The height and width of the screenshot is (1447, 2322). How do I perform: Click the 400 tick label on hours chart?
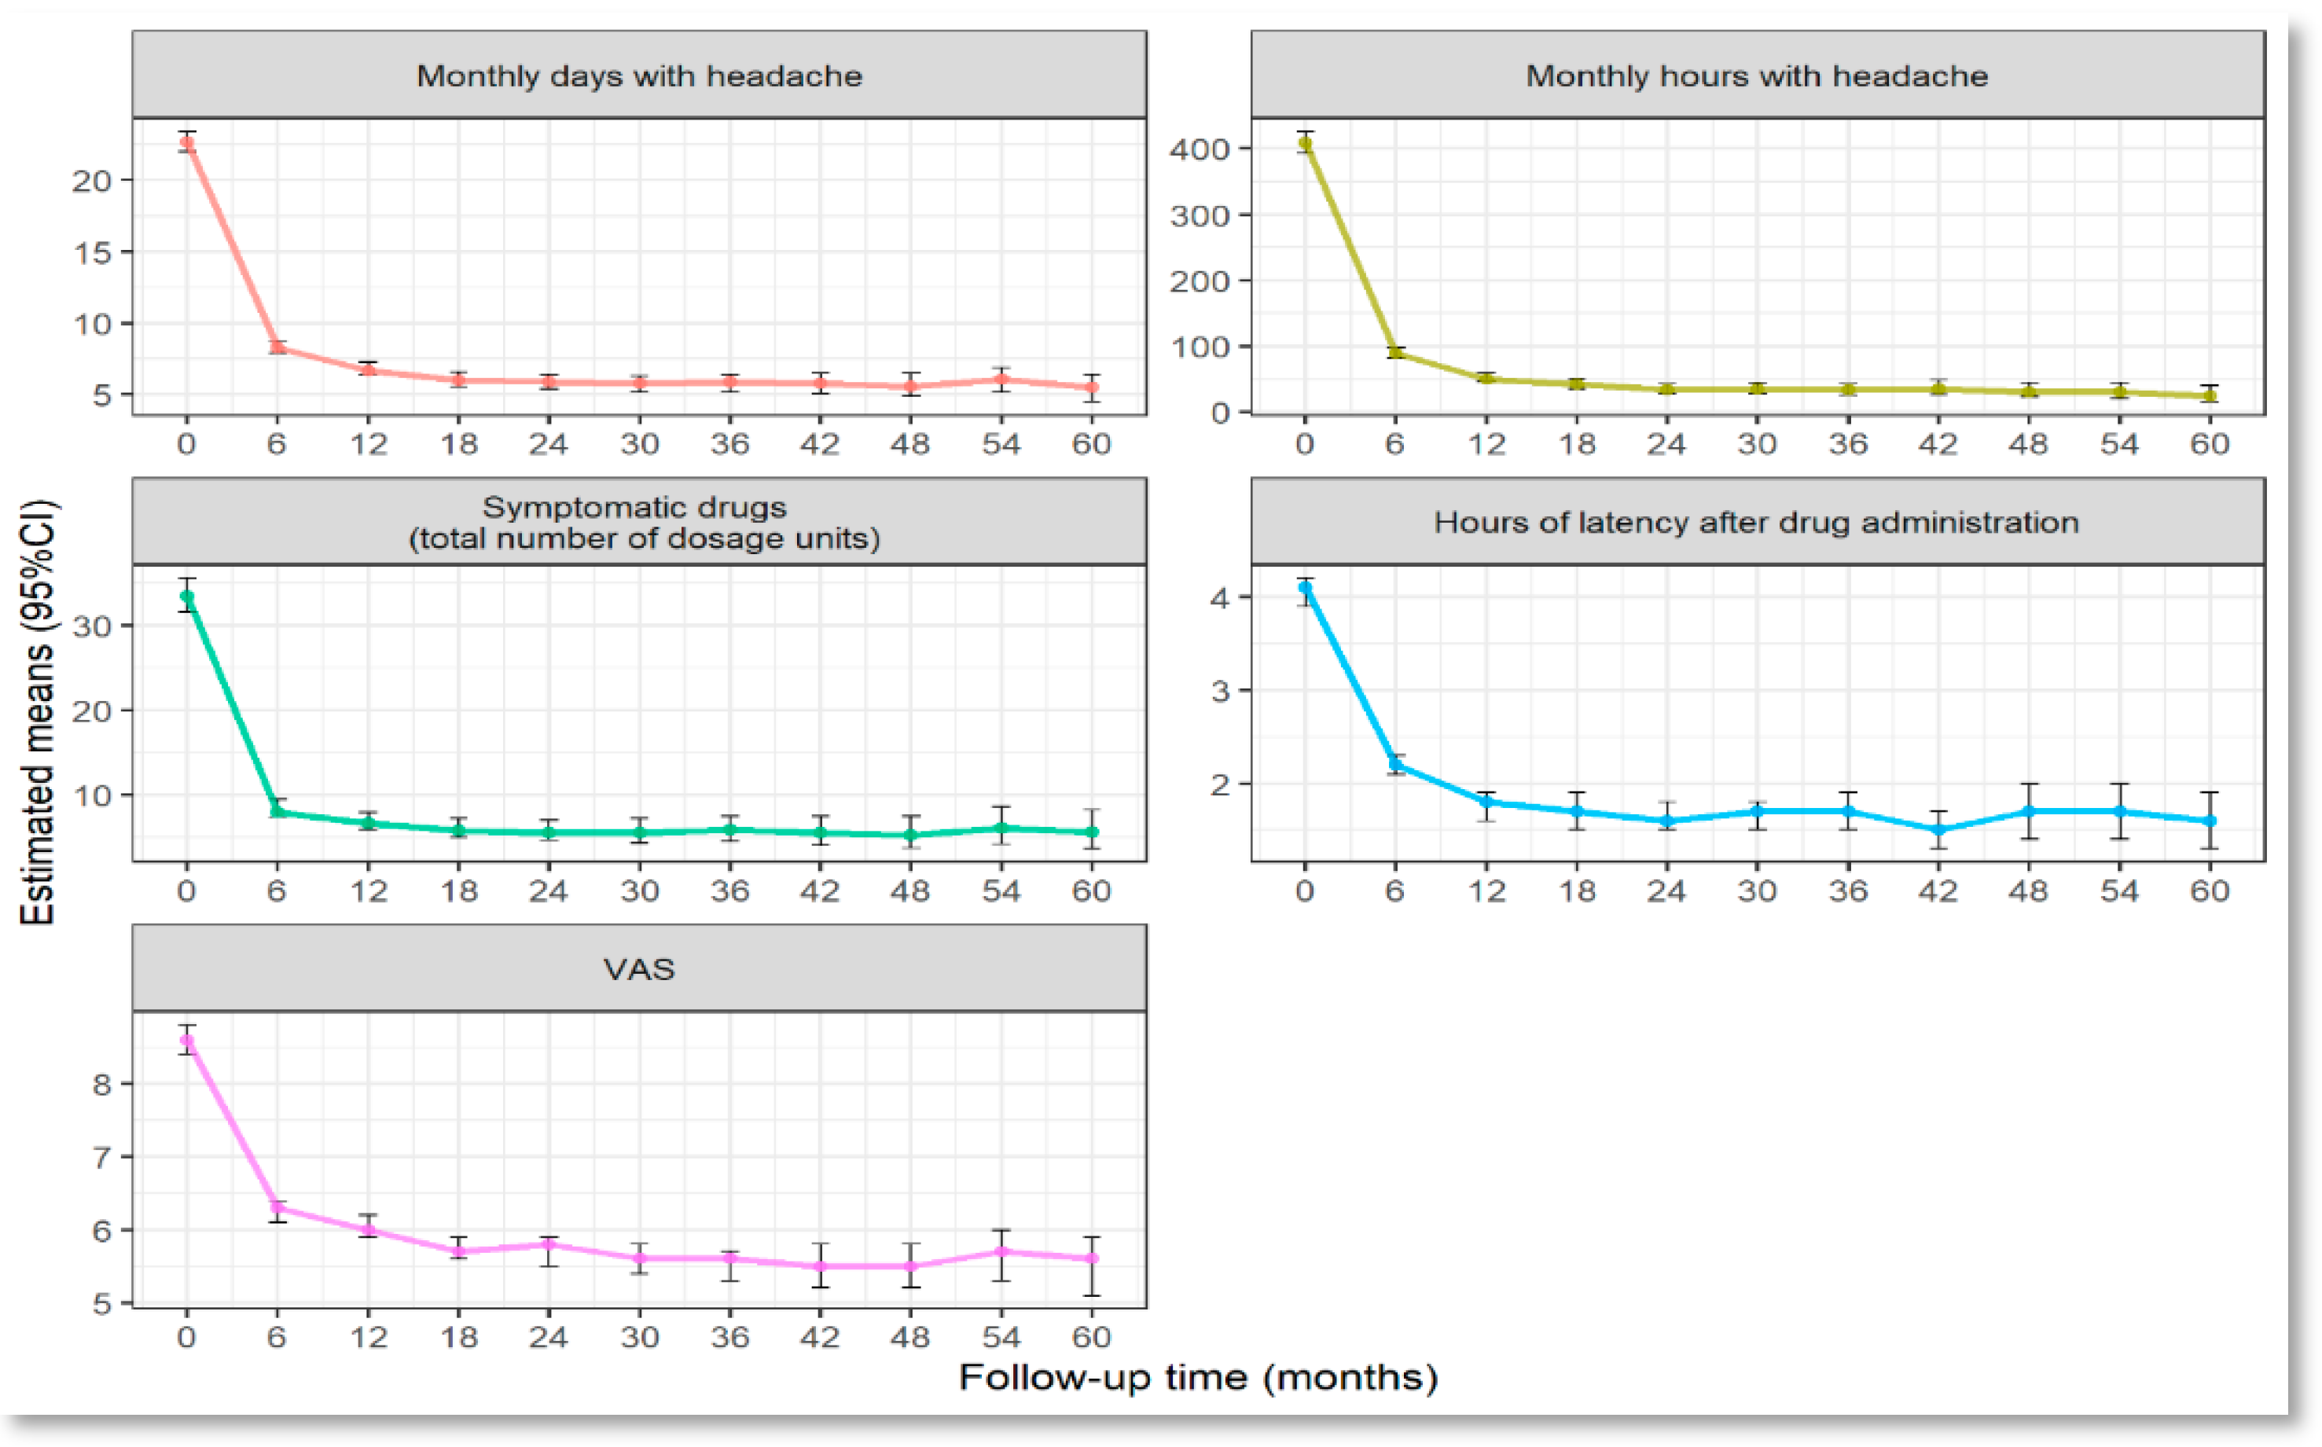1200,149
